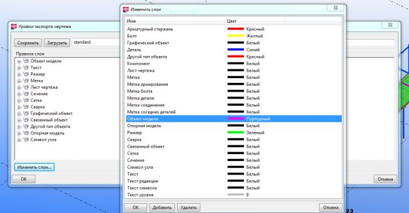The height and width of the screenshot is (213, 409).
Task: Expand the Текст tree node
Action: pos(19,68)
